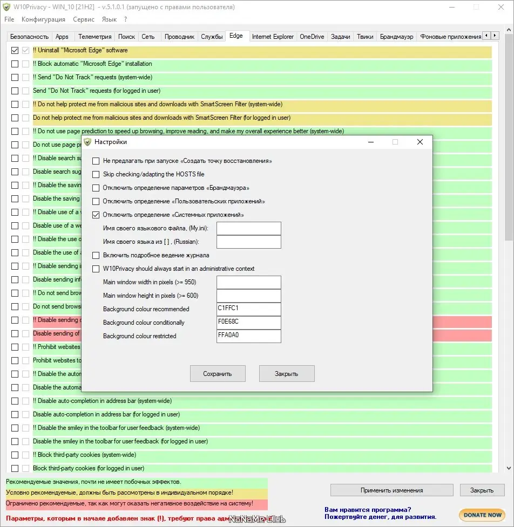Select Block third-party cookies (for logged in user) row
This screenshot has height=527, width=514.
[x=262, y=468]
